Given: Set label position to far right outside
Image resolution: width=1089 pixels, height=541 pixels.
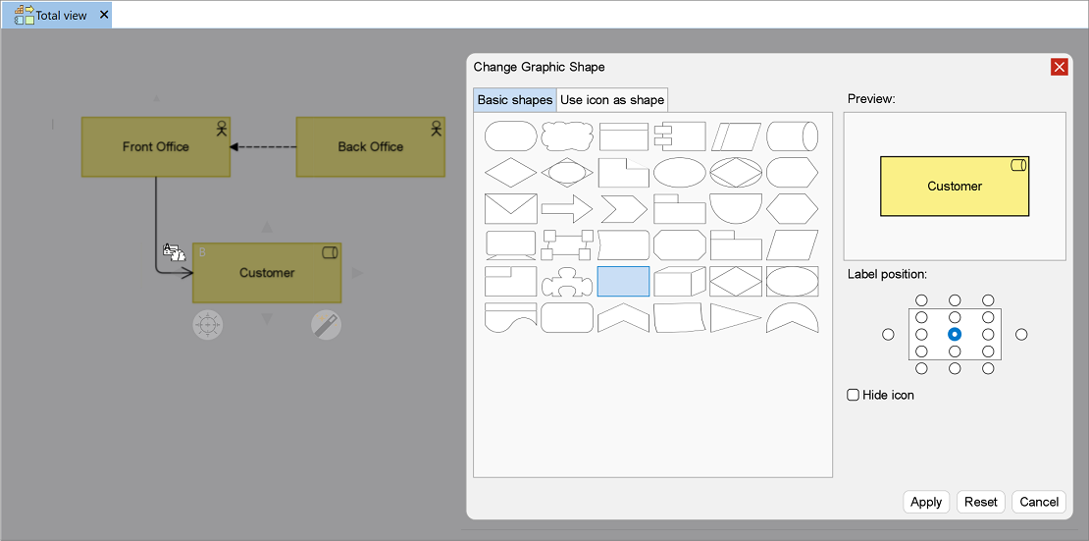Looking at the screenshot, I should coord(1021,335).
